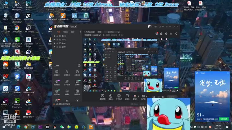Expand the mode pill next to companion logo
The height and width of the screenshot is (130, 232).
[x=74, y=27]
